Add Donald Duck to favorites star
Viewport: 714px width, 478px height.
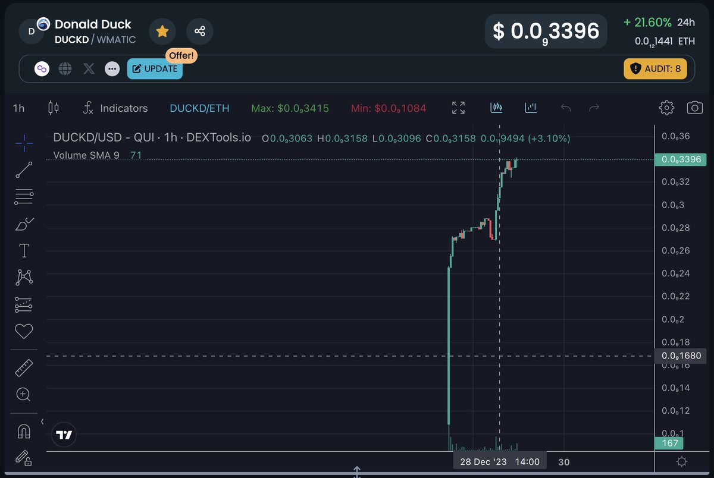[x=162, y=32]
